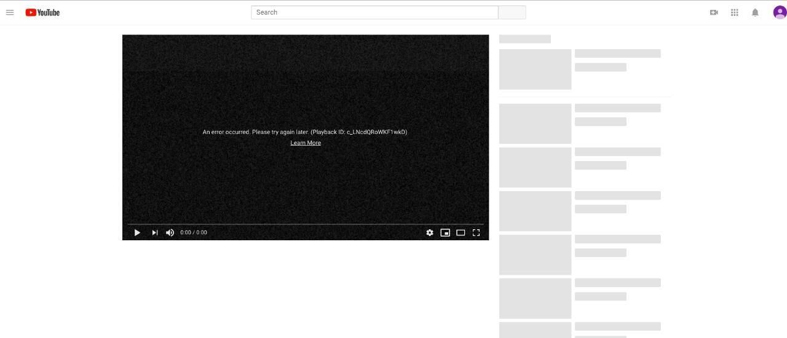Skip to next video

155,232
